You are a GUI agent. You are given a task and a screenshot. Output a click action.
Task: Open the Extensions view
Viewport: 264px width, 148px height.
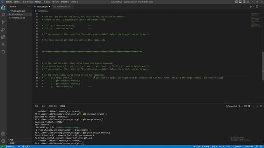point(3,37)
